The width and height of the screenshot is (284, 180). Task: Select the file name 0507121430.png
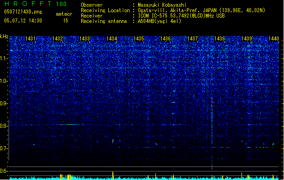coord(23,12)
